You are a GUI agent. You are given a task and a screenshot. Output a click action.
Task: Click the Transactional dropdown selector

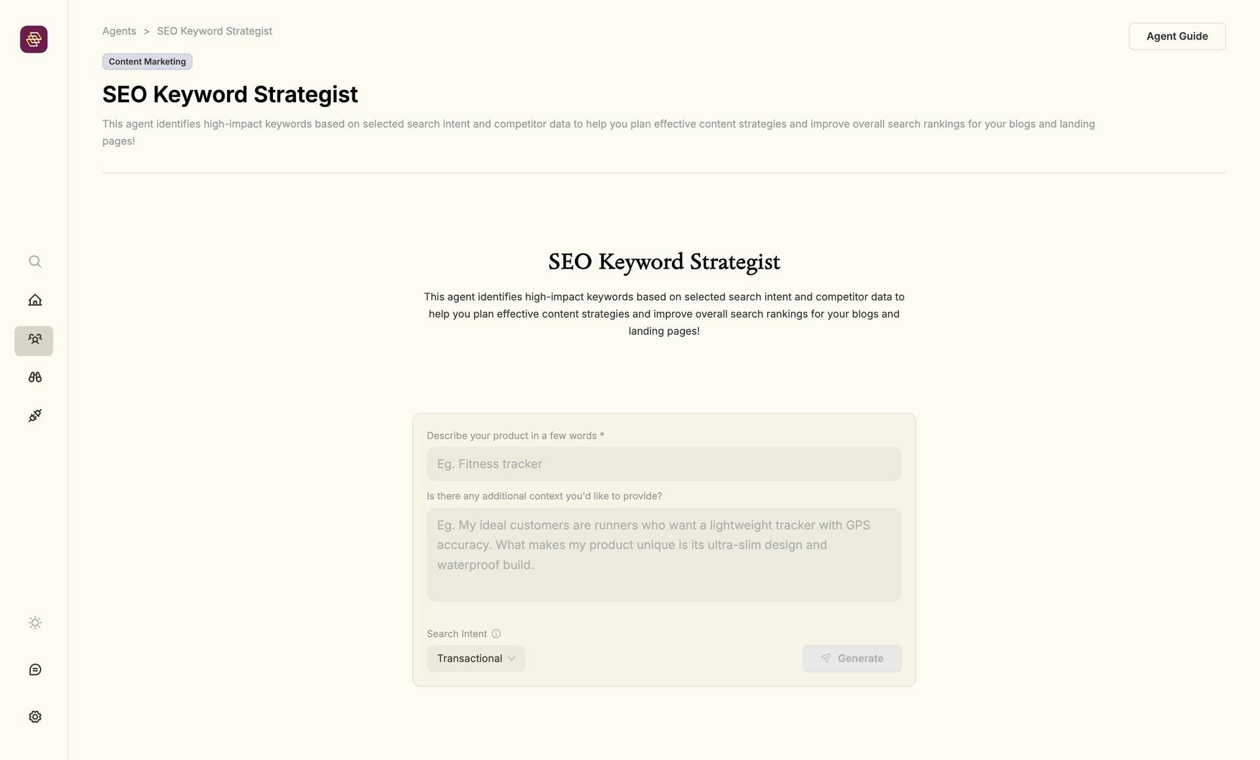475,658
